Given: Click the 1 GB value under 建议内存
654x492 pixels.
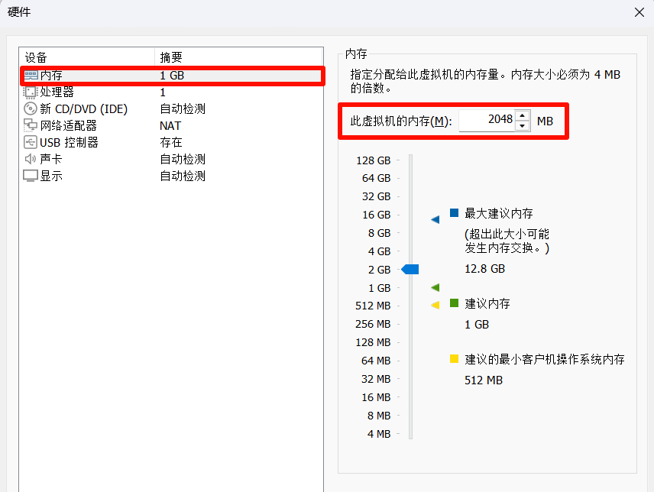Looking at the screenshot, I should 477,325.
